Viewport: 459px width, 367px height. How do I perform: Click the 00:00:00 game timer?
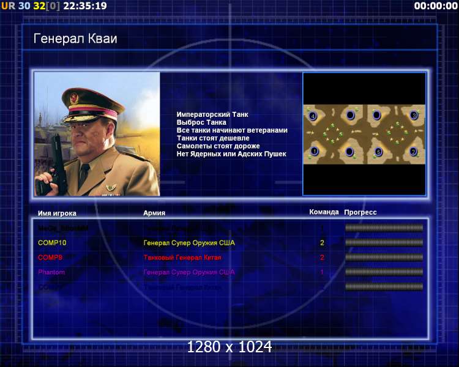(x=436, y=6)
